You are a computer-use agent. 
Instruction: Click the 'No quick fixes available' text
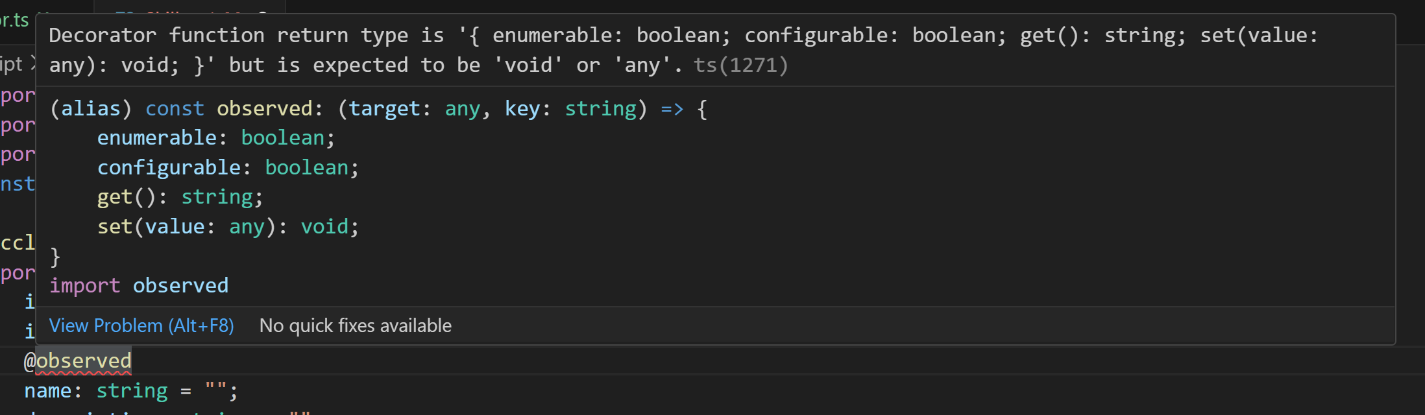(x=355, y=326)
